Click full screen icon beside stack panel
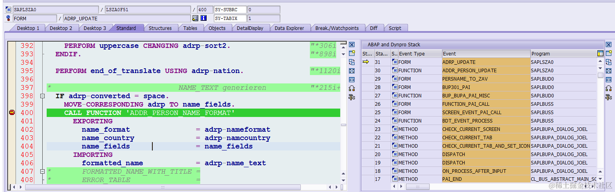The image size is (615, 192). click(x=609, y=71)
